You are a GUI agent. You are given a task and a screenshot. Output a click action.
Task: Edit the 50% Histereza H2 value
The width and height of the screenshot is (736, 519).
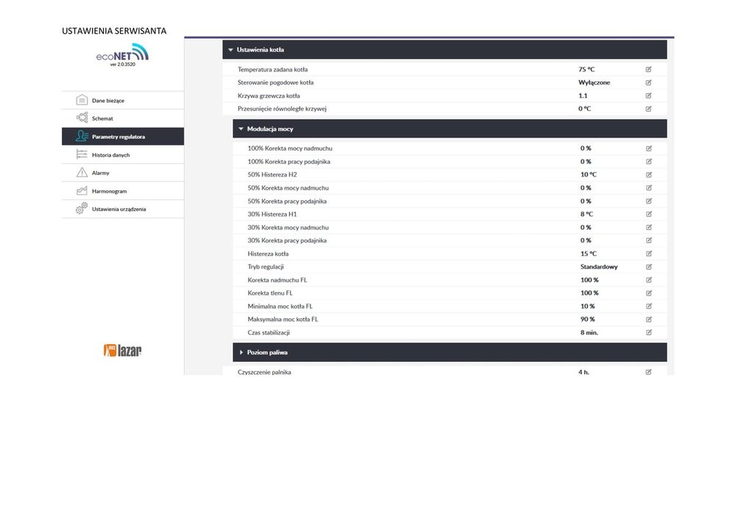[648, 175]
